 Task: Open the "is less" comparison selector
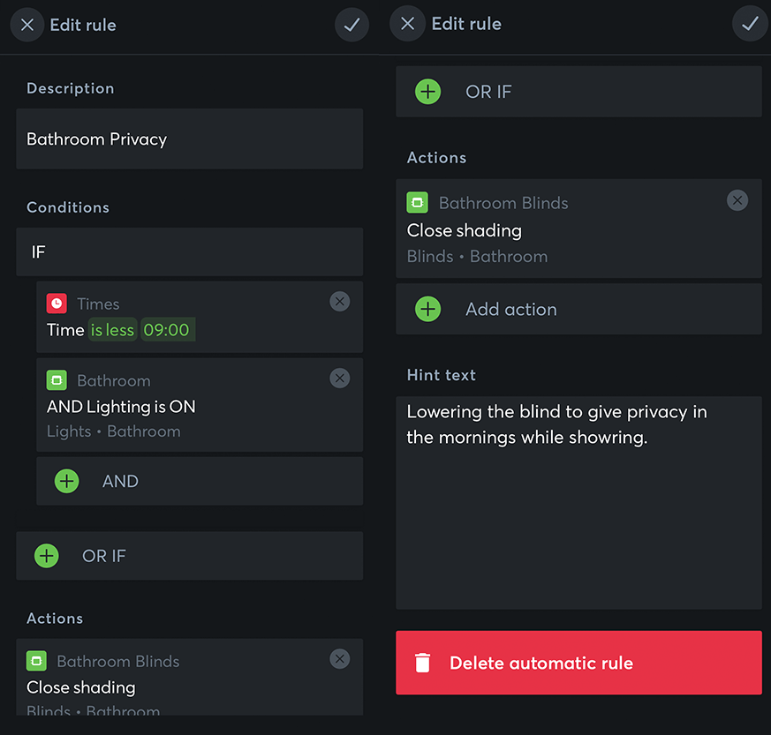click(112, 330)
